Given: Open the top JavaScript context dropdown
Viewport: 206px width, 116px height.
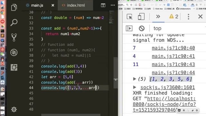Looking at the screenshot, I should click(x=157, y=28).
